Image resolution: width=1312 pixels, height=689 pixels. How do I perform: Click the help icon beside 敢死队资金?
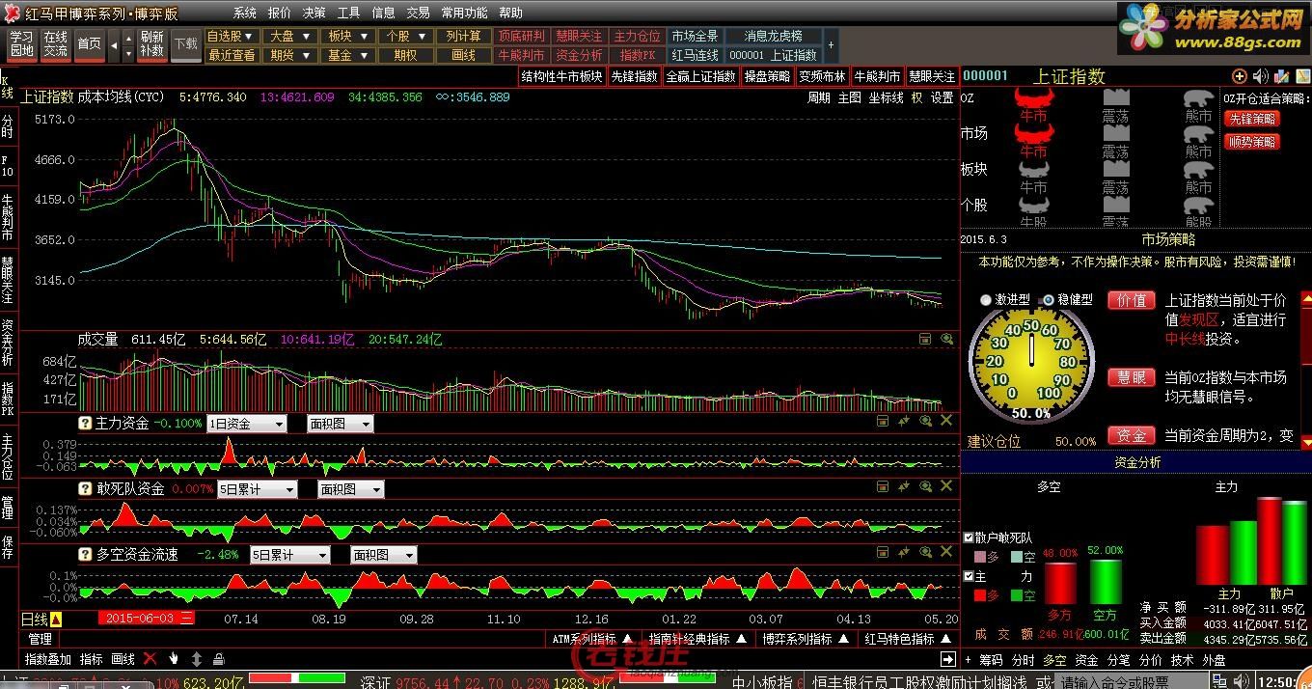[x=85, y=489]
